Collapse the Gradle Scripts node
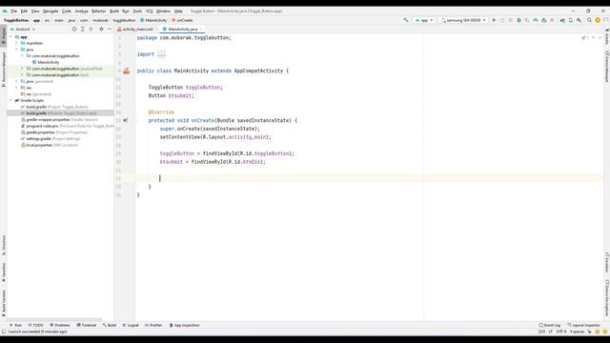 point(10,100)
